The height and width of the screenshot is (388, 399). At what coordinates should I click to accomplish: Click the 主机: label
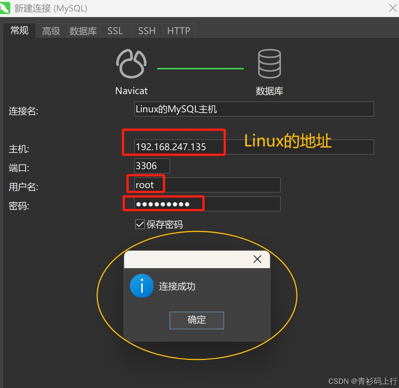[x=19, y=149]
